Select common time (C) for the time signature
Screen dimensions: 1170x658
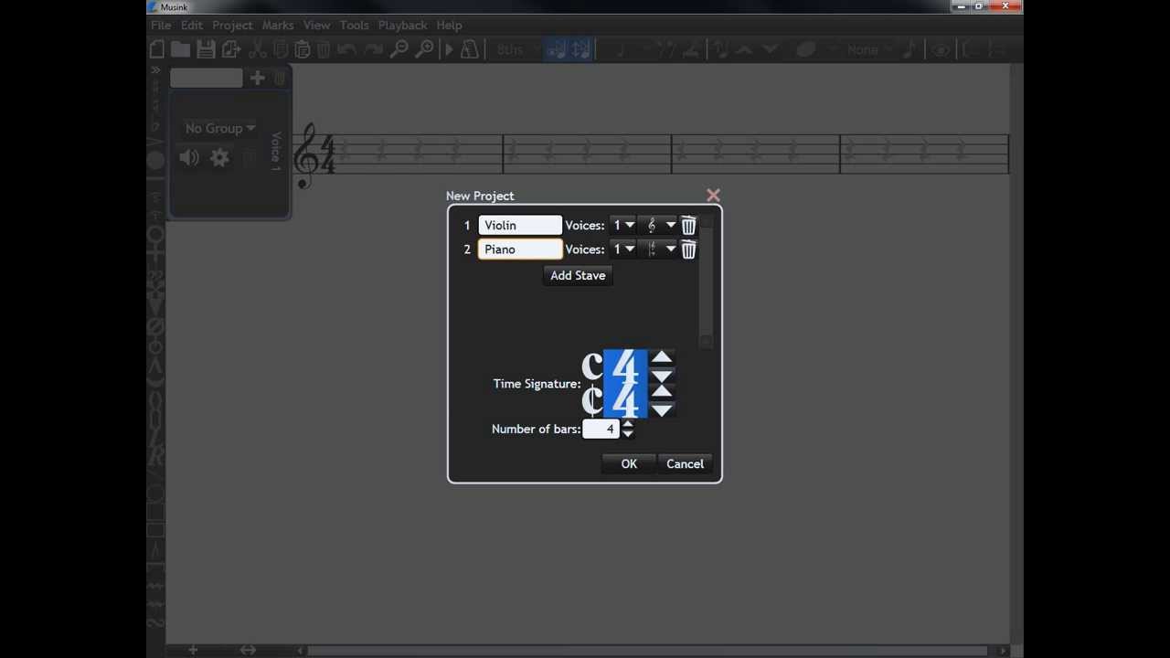tap(592, 367)
